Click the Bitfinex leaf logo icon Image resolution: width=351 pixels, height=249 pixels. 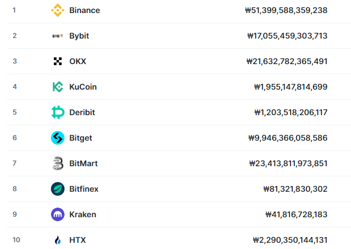(x=58, y=189)
